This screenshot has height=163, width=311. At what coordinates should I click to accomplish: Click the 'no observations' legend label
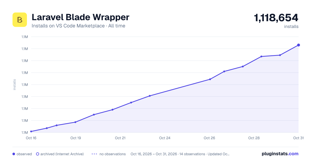pyautogui.click(x=112, y=154)
